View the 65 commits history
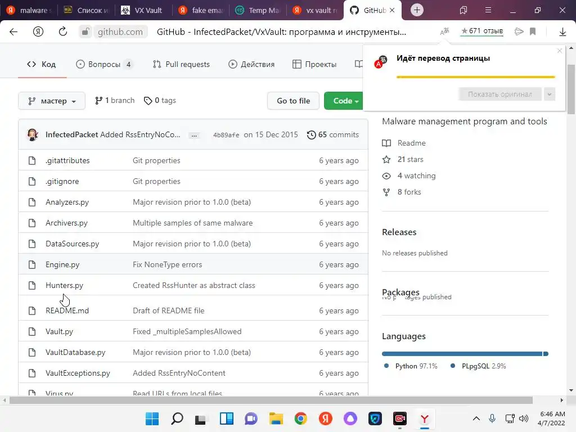The width and height of the screenshot is (576, 432). 333,135
